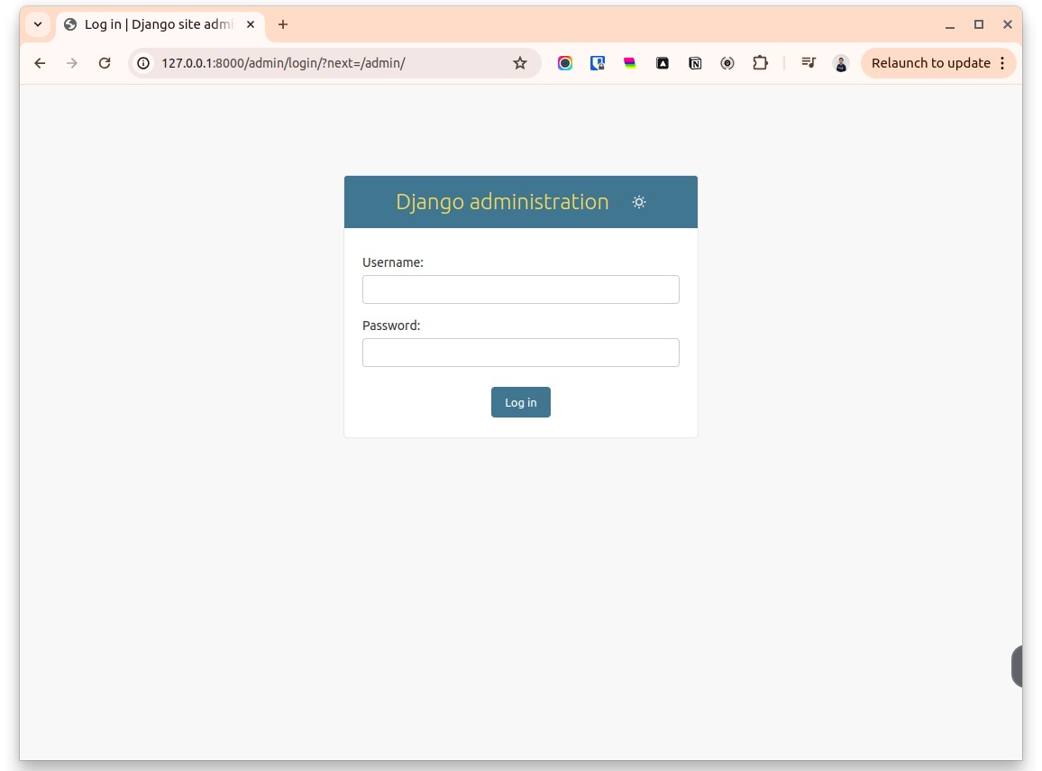
Task: Reload the admin login page
Action: pos(105,63)
